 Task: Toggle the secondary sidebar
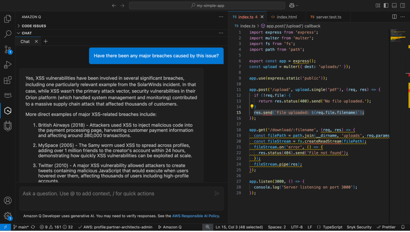pyautogui.click(x=402, y=5)
